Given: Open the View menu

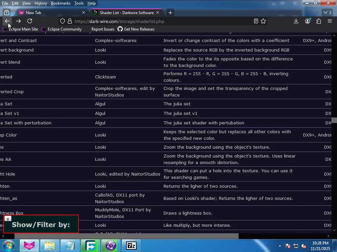Looking at the screenshot, I should [x=26, y=3].
